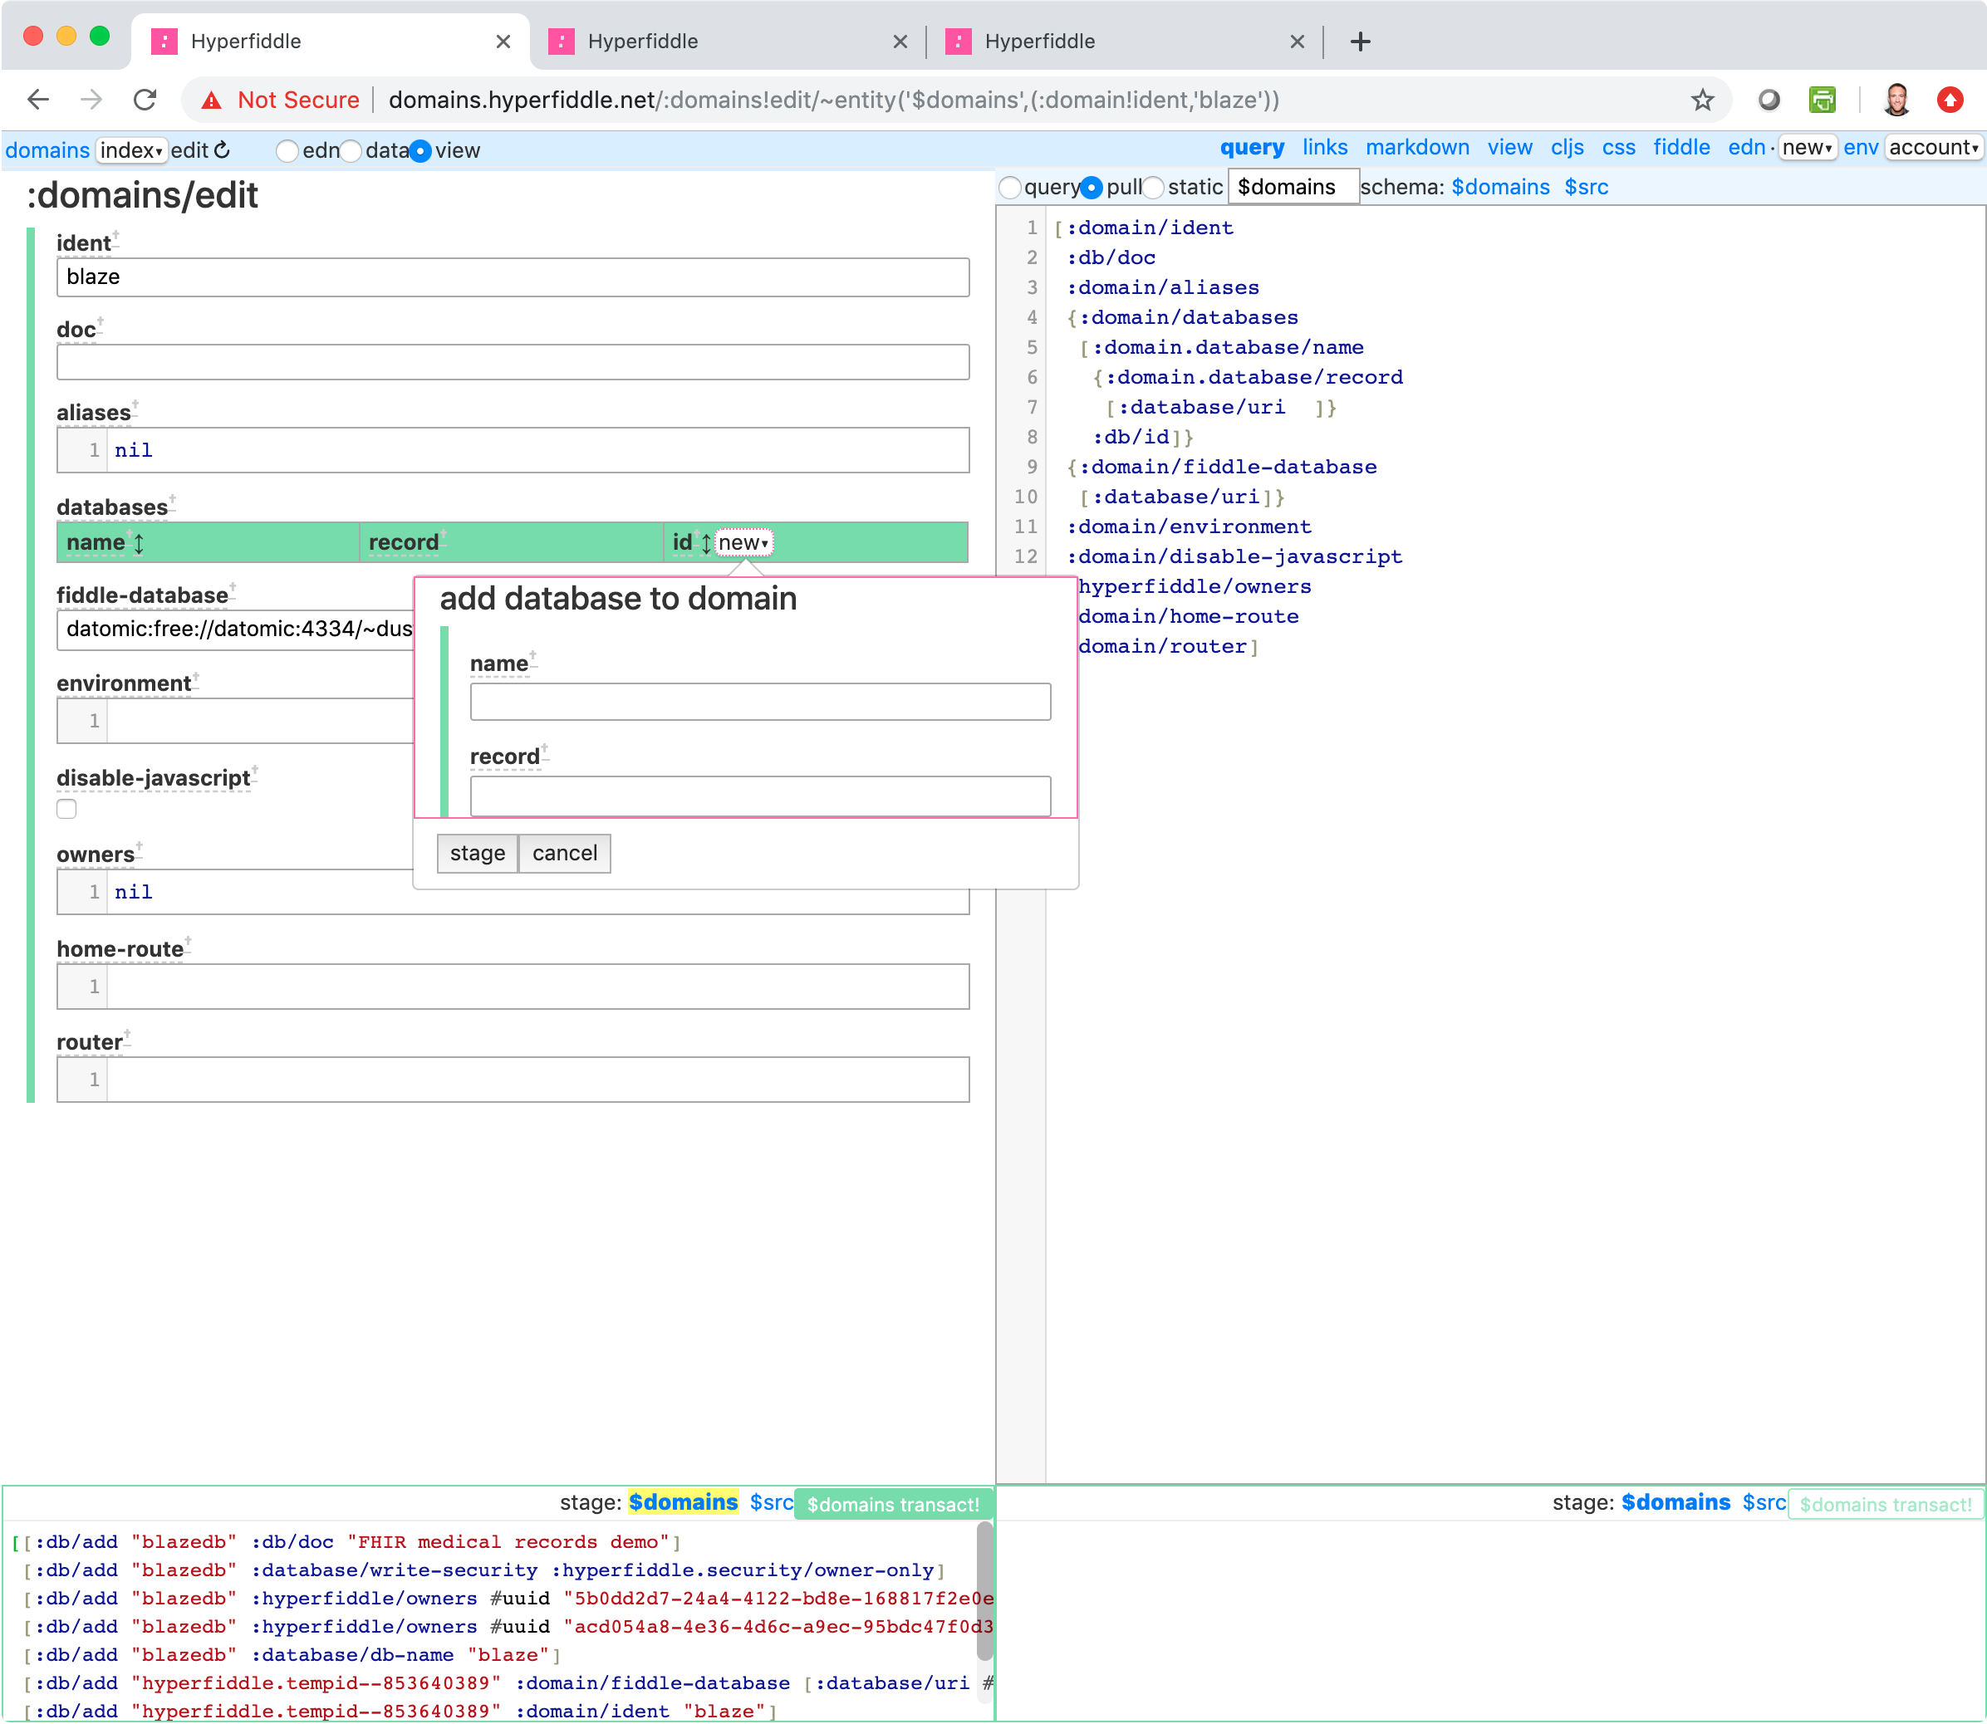Select the static radio button
1987x1724 pixels.
coord(1153,188)
